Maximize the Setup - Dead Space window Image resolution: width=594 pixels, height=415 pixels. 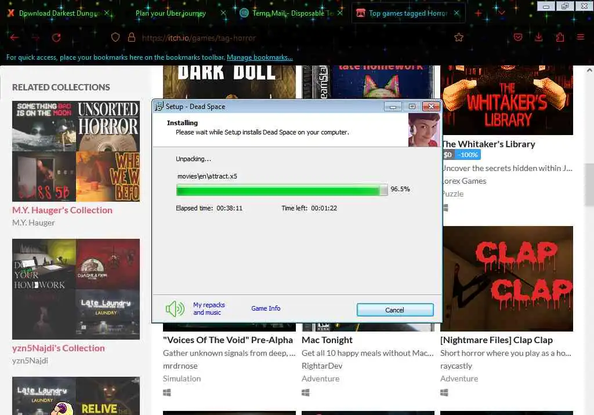tap(412, 107)
